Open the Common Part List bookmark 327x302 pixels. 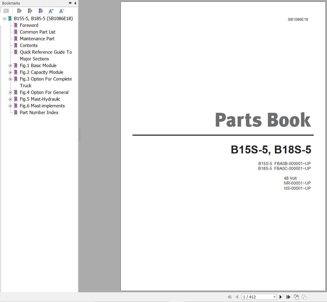(38, 32)
